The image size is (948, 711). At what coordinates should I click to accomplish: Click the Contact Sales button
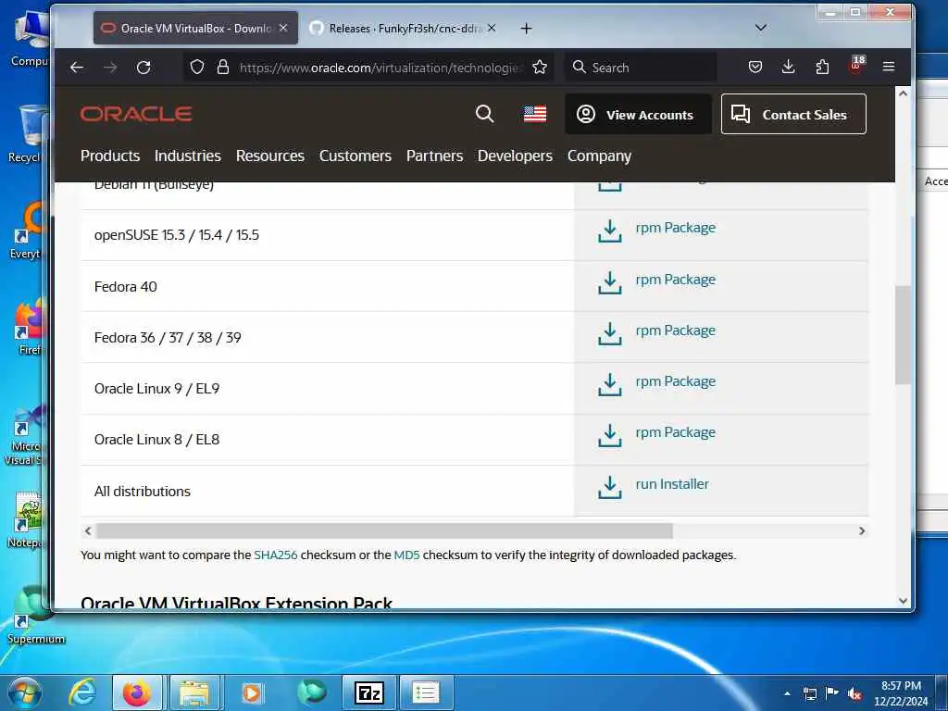coord(793,114)
